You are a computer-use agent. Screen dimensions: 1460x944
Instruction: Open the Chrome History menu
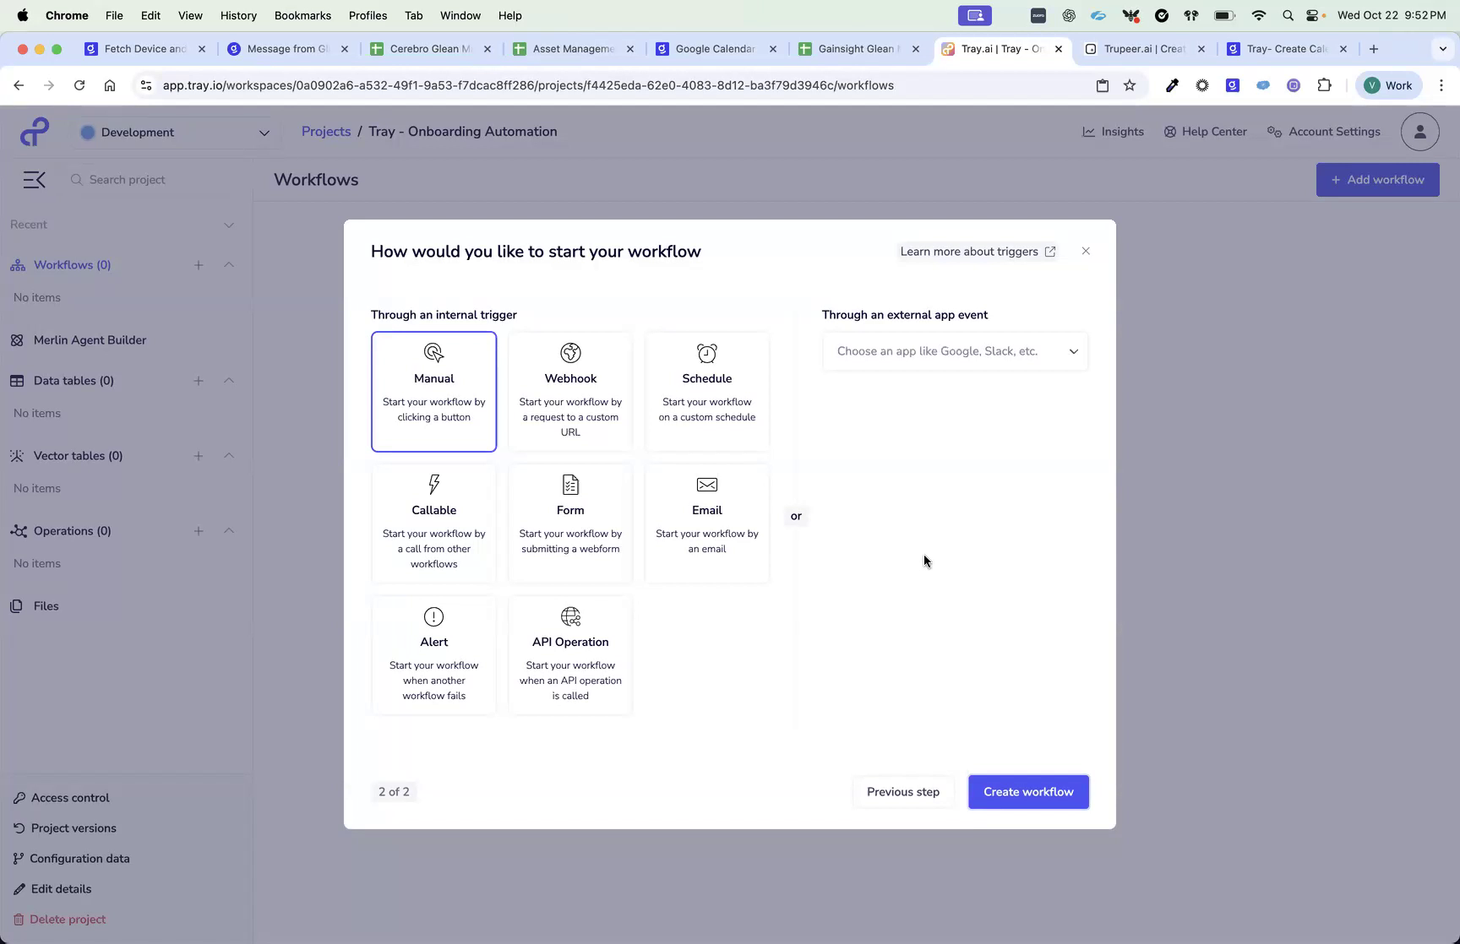coord(238,15)
